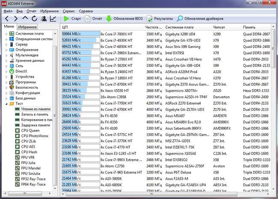Viewport: 278px width, 199px height.
Task: Go forward with the right arrow icon
Action: click(15, 18)
